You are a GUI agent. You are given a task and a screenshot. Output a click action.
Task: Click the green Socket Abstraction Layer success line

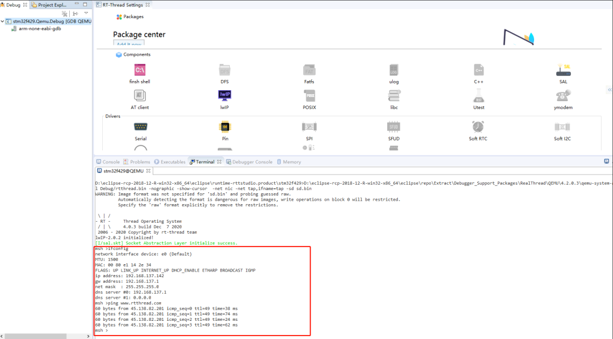(166, 243)
